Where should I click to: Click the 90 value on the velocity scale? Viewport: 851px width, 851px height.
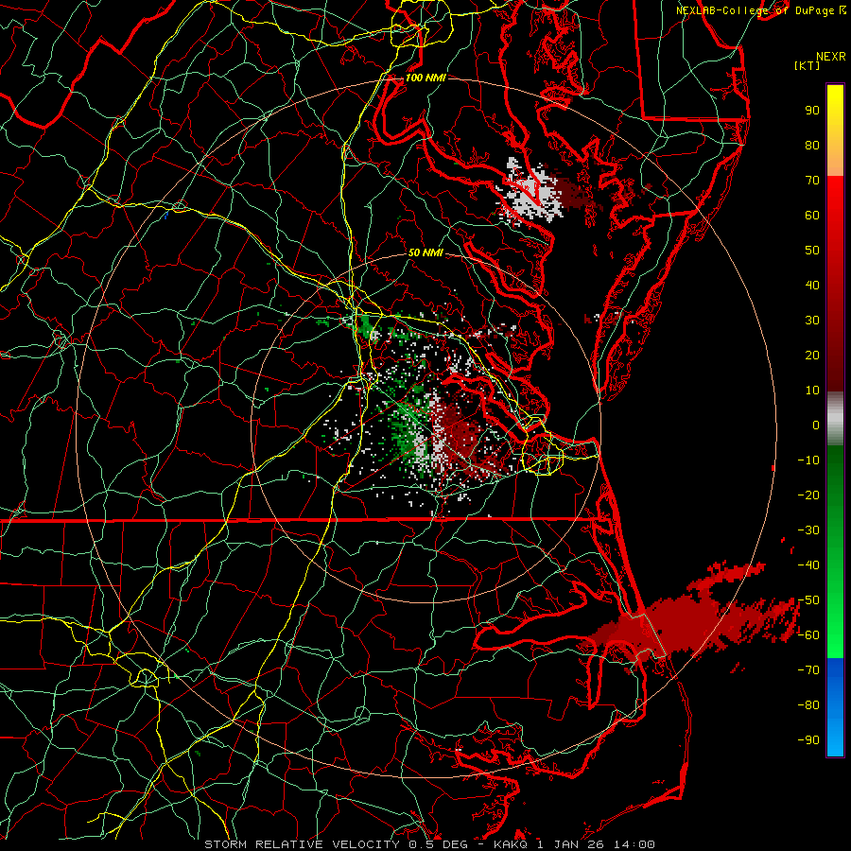point(812,111)
